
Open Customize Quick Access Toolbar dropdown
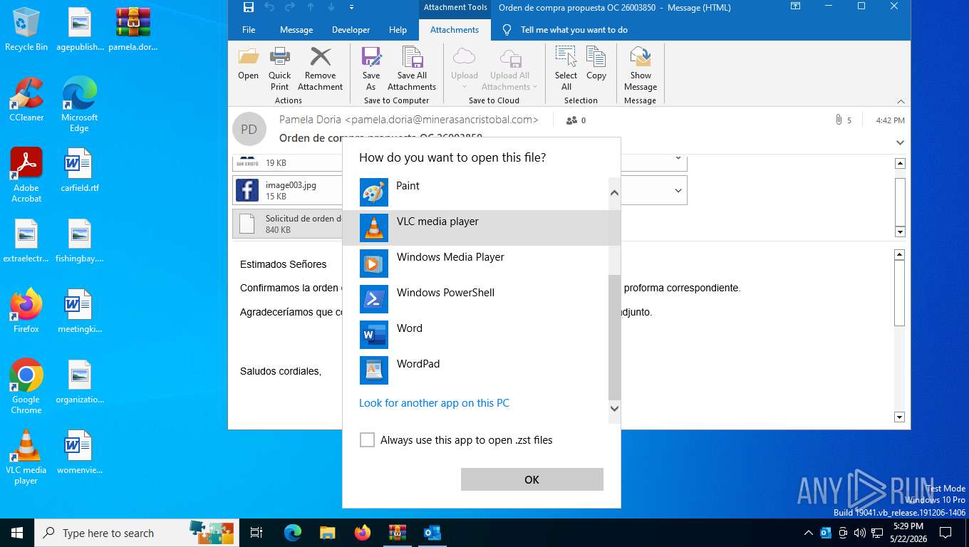351,7
